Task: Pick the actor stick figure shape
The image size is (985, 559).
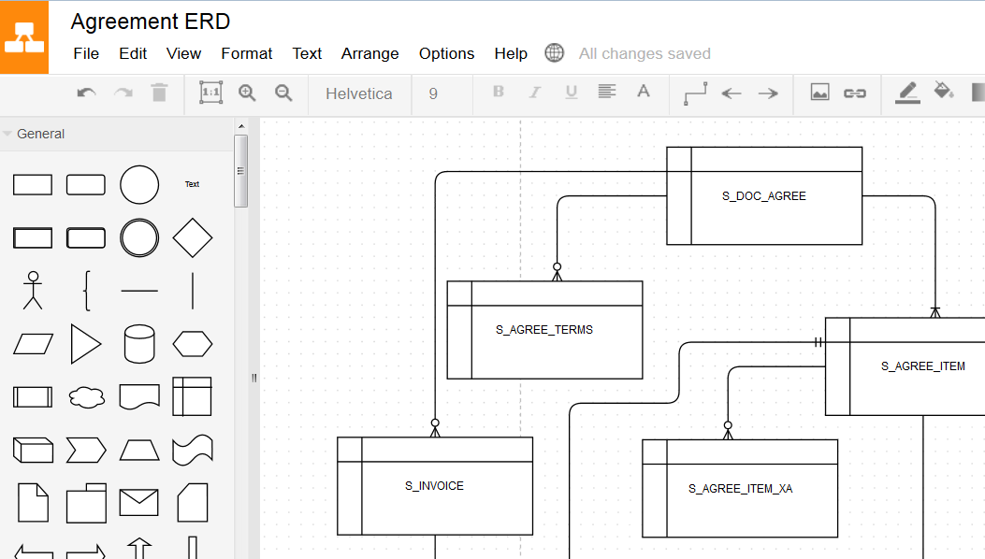Action: [33, 291]
